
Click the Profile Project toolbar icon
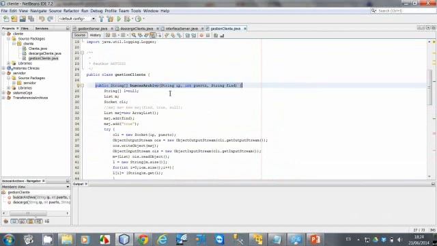point(138,19)
